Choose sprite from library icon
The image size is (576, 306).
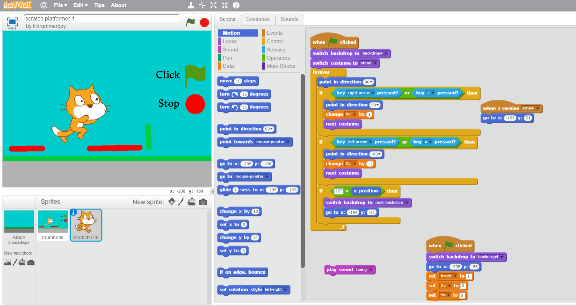172,202
